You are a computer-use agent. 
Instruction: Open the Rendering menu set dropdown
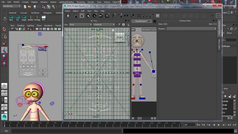pos(12,6)
